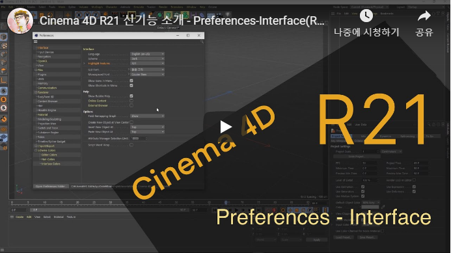Viewport: 451px width, 253px height.
Task: Select Navigation in the Preferences tree
Action: (44, 57)
